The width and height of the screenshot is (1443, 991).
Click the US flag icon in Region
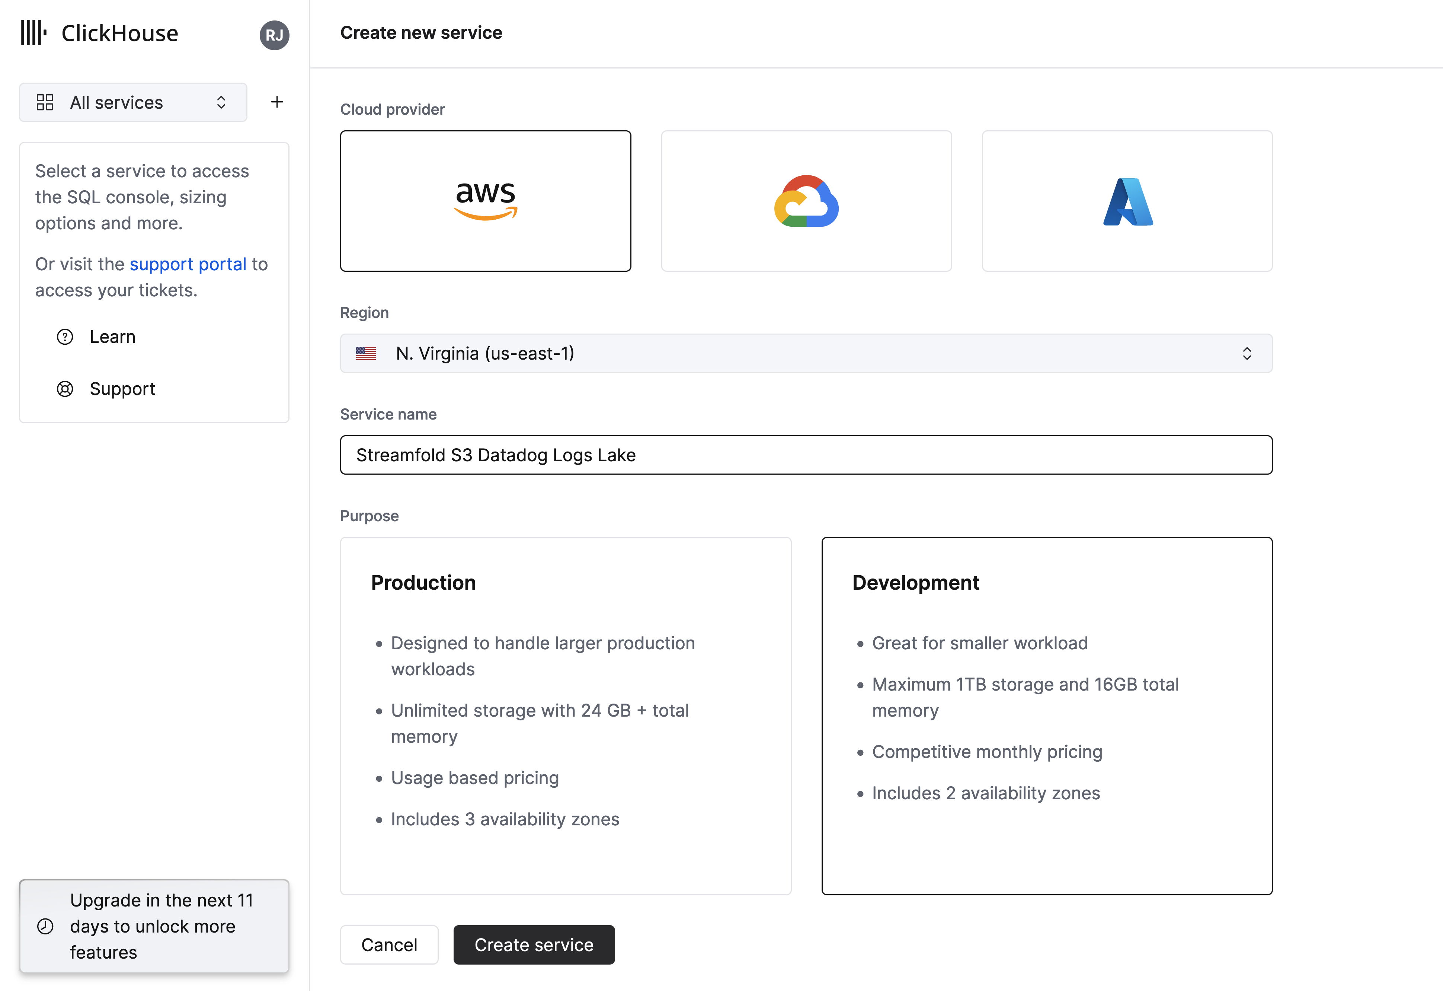point(366,354)
